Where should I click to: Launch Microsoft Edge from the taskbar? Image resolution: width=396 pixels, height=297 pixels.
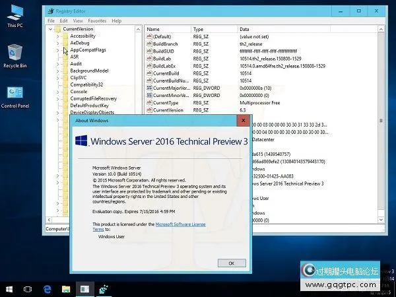click(x=48, y=288)
